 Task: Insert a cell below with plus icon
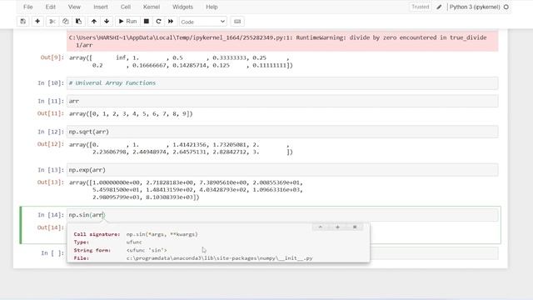pyautogui.click(x=37, y=22)
